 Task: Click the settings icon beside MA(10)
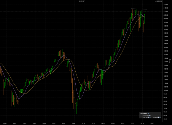tap(150, 117)
